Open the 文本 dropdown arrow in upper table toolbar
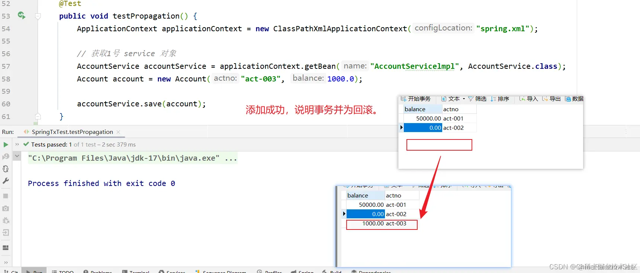 pyautogui.click(x=464, y=99)
